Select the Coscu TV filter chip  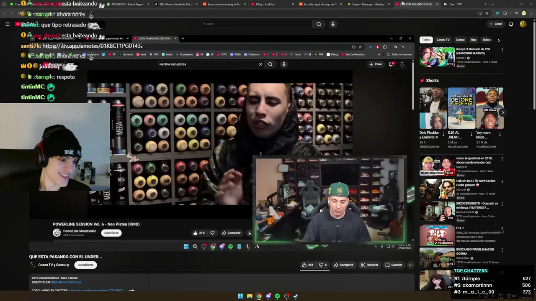(443, 40)
